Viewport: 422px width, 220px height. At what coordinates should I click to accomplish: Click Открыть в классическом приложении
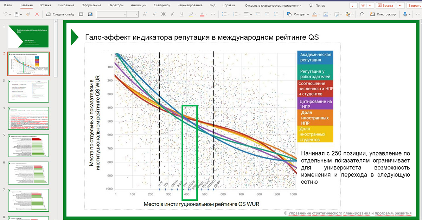(x=274, y=6)
